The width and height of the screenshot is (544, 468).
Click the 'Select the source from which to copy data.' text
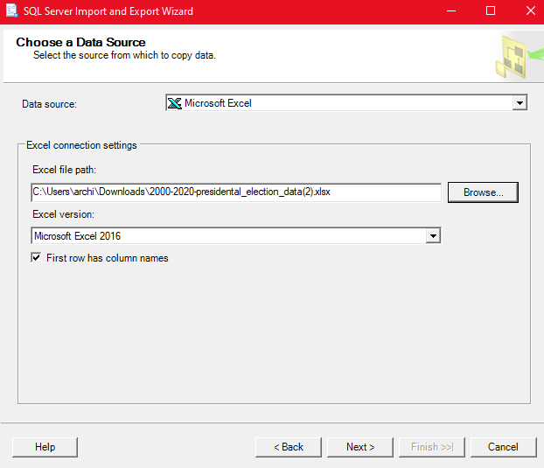coord(124,55)
